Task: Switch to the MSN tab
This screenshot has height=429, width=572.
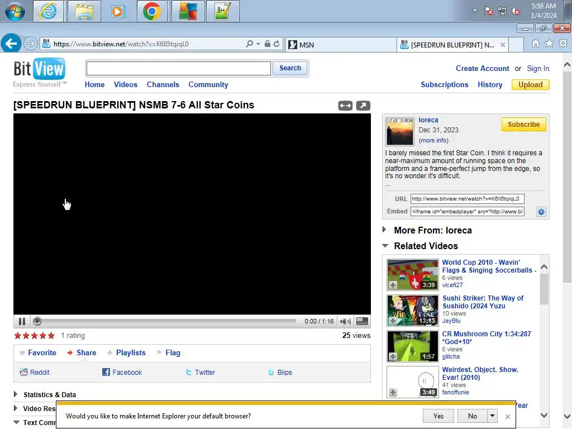Action: point(340,45)
